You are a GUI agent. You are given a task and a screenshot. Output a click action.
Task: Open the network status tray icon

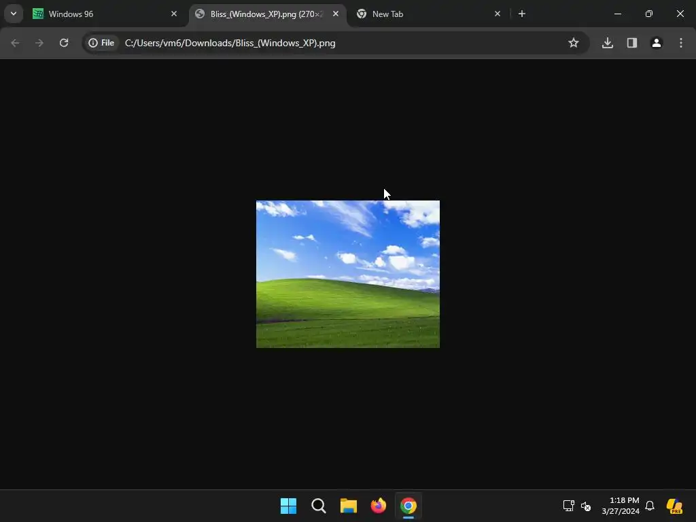pos(569,506)
